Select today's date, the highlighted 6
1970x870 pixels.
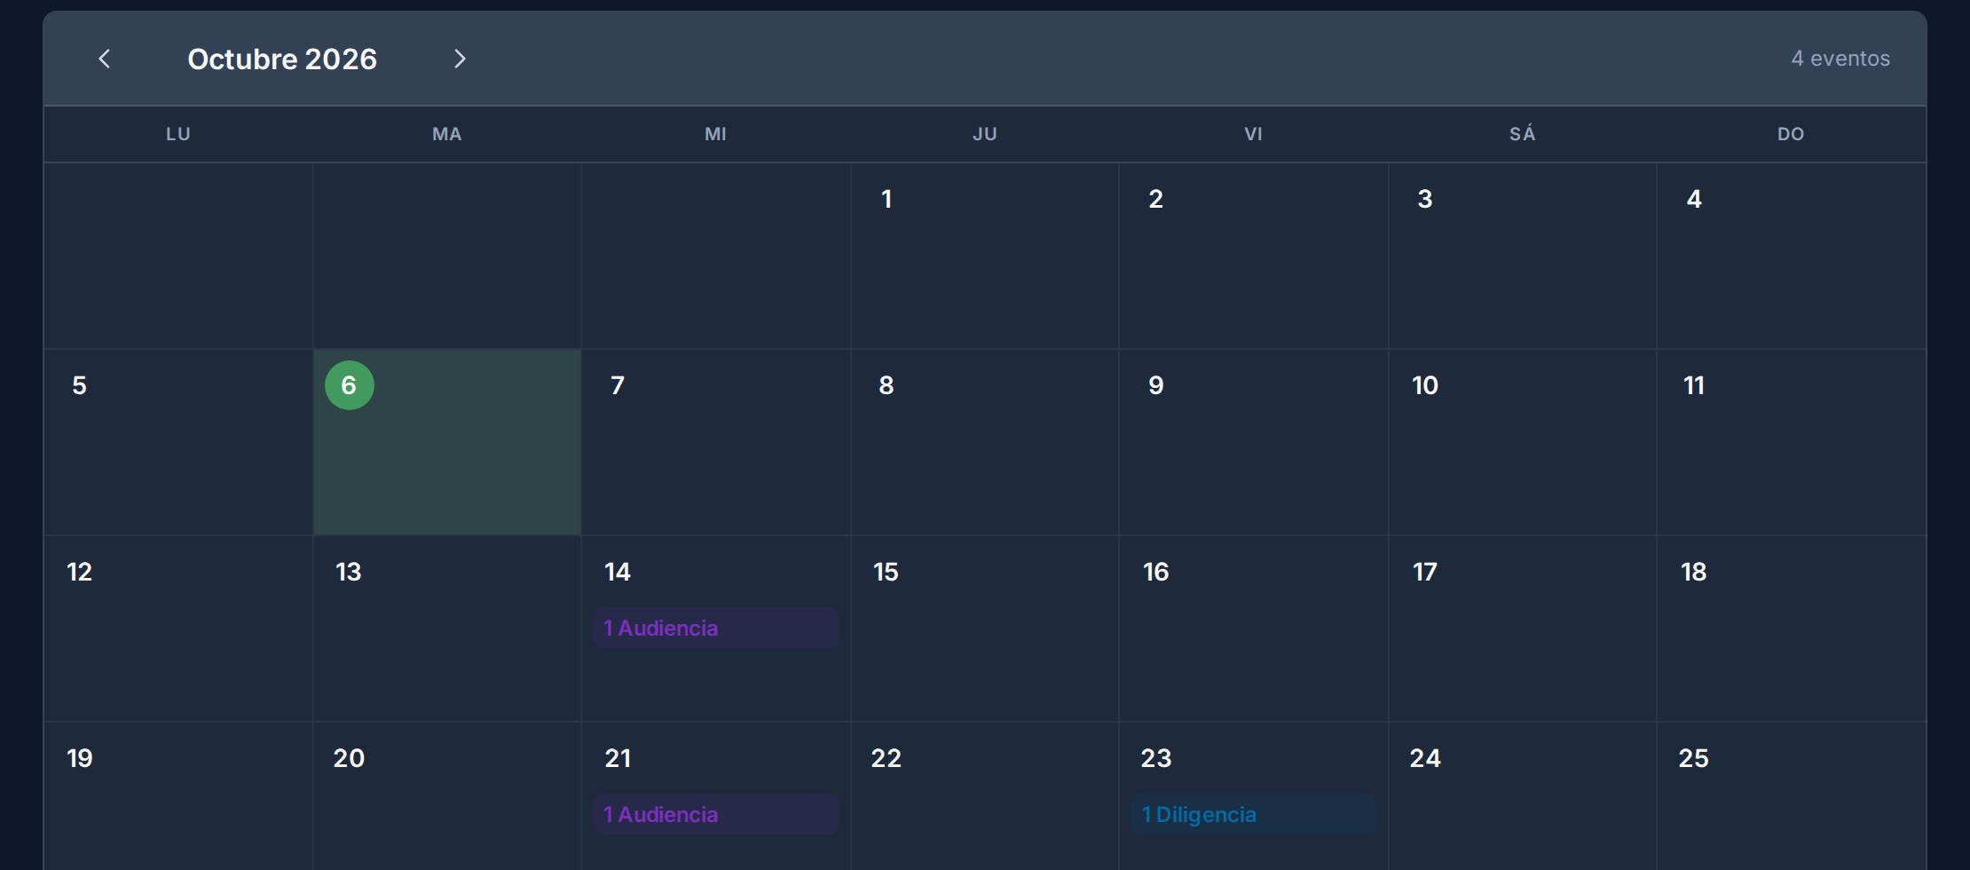click(350, 385)
